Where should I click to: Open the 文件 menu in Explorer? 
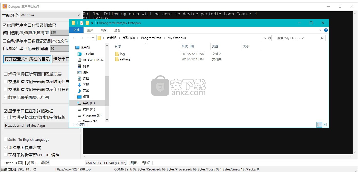76,30
